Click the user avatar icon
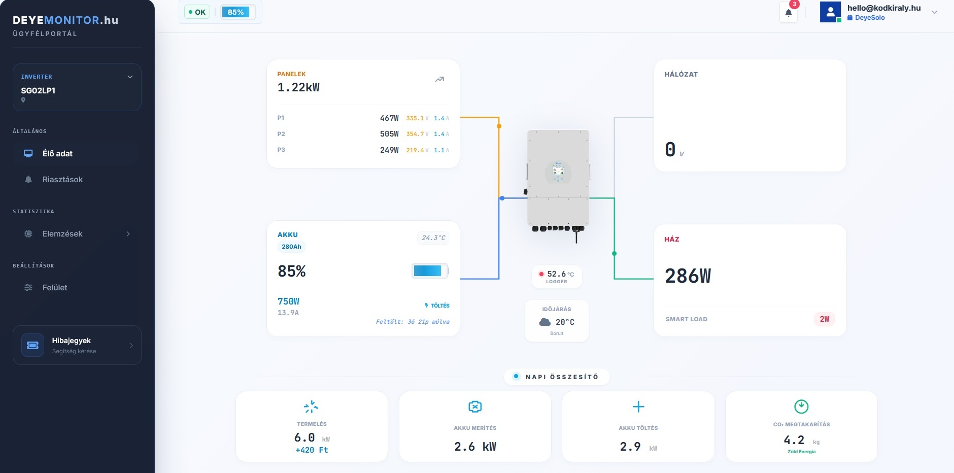The image size is (954, 473). tap(830, 12)
